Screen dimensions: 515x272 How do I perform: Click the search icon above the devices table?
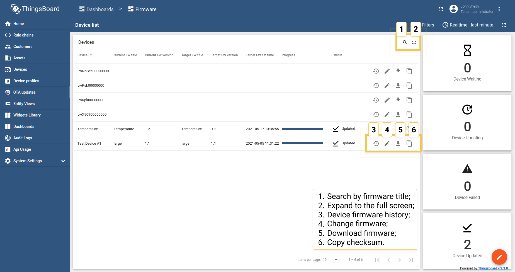[405, 42]
